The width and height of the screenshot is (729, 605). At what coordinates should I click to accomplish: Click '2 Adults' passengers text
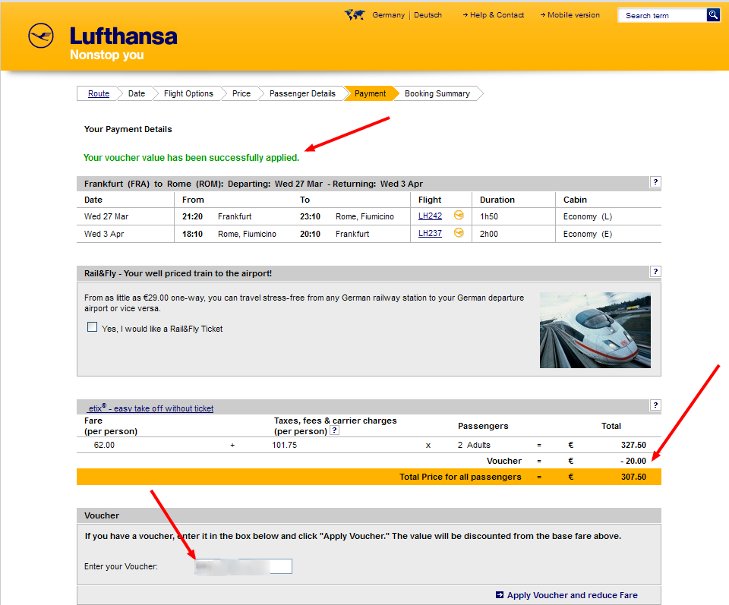tap(474, 445)
